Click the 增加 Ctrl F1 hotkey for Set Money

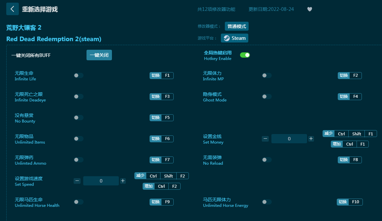coord(350,144)
